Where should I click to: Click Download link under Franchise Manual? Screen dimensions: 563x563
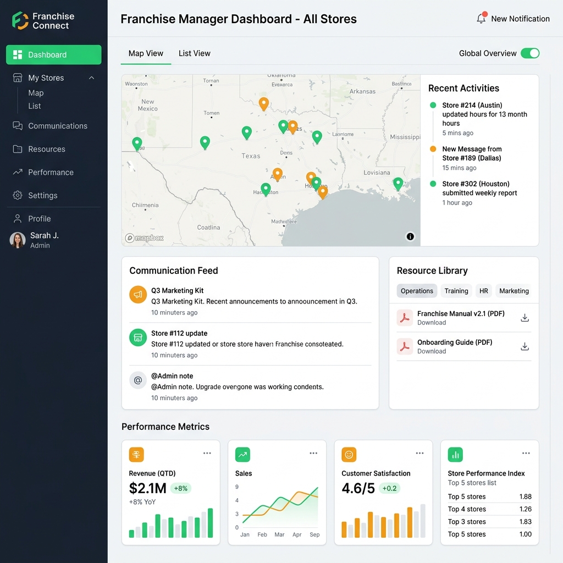[x=432, y=322]
